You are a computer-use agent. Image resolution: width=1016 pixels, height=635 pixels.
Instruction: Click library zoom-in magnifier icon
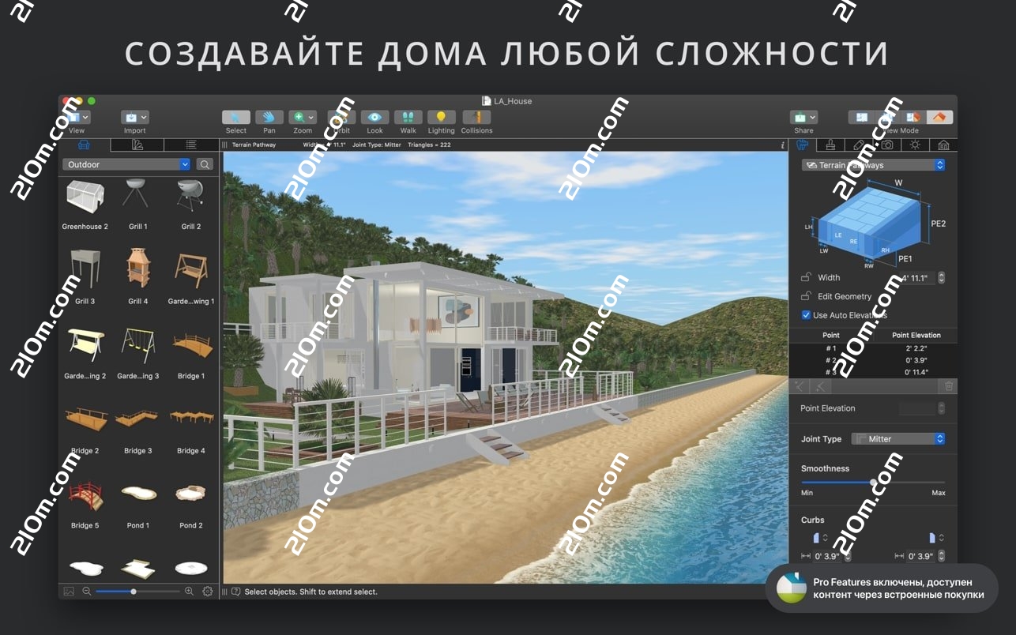189,591
